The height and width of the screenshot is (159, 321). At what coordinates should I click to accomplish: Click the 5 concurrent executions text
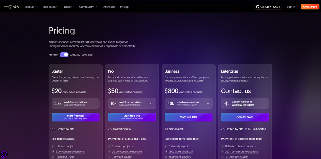[70, 152]
